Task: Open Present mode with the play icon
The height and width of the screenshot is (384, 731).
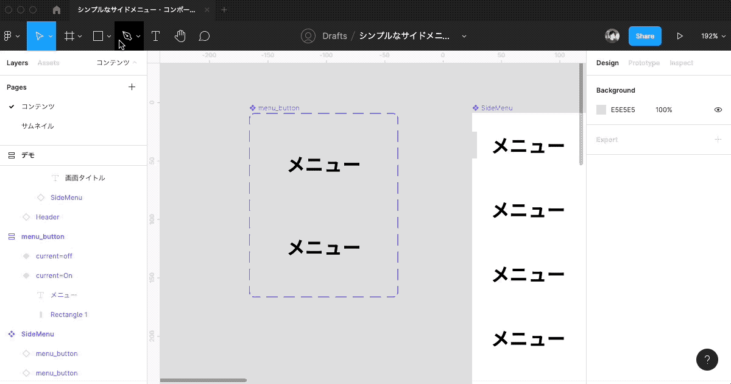Action: point(680,36)
